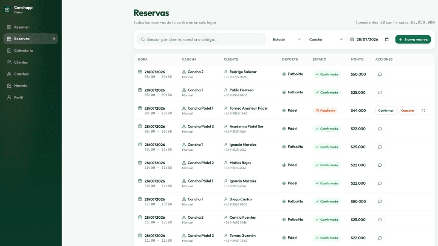Cancel the Torneo Amateur Pádel reservation
Viewport: 438px width, 246px height.
click(x=408, y=110)
